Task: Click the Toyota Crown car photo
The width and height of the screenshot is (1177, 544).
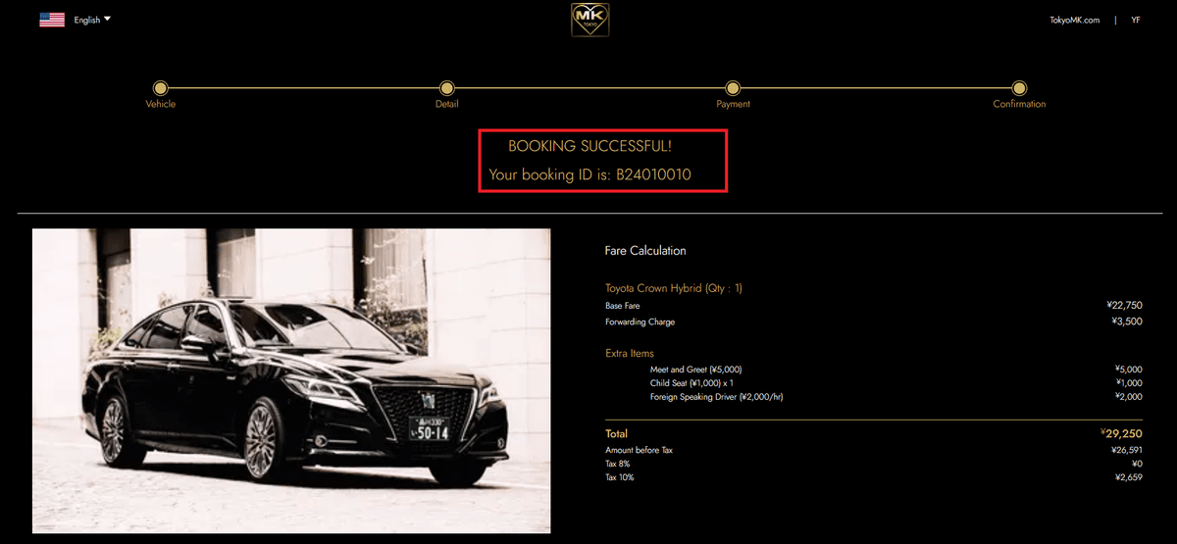Action: tap(291, 380)
